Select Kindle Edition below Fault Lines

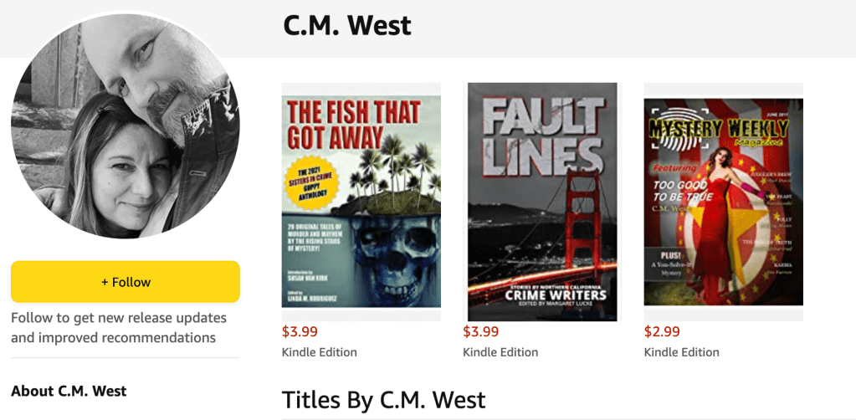coord(500,352)
